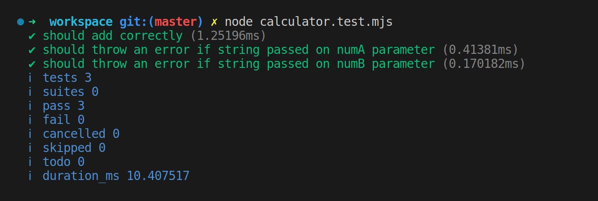598x201 pixels.
Task: Click the 0.170182ms timing value
Action: tap(484, 63)
